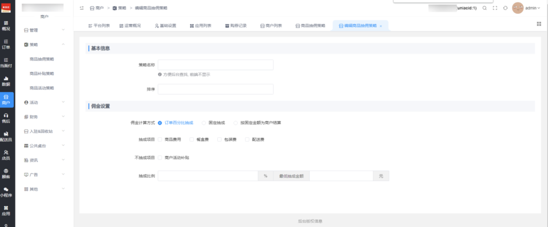This screenshot has height=227, width=548.
Task: Select 订单百分比抽成 radio option
Action: pyautogui.click(x=159, y=123)
